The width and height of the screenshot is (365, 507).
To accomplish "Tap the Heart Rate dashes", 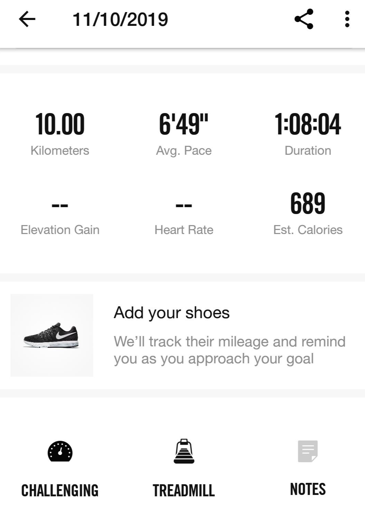I will click(184, 206).
